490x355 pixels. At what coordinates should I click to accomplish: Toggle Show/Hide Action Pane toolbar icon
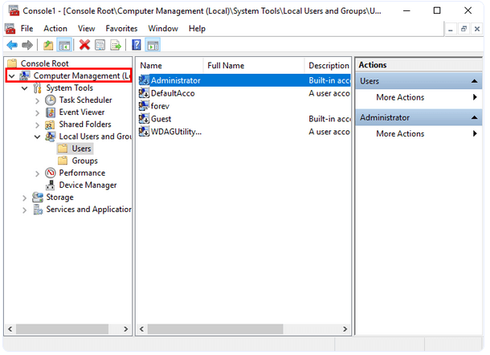[153, 45]
